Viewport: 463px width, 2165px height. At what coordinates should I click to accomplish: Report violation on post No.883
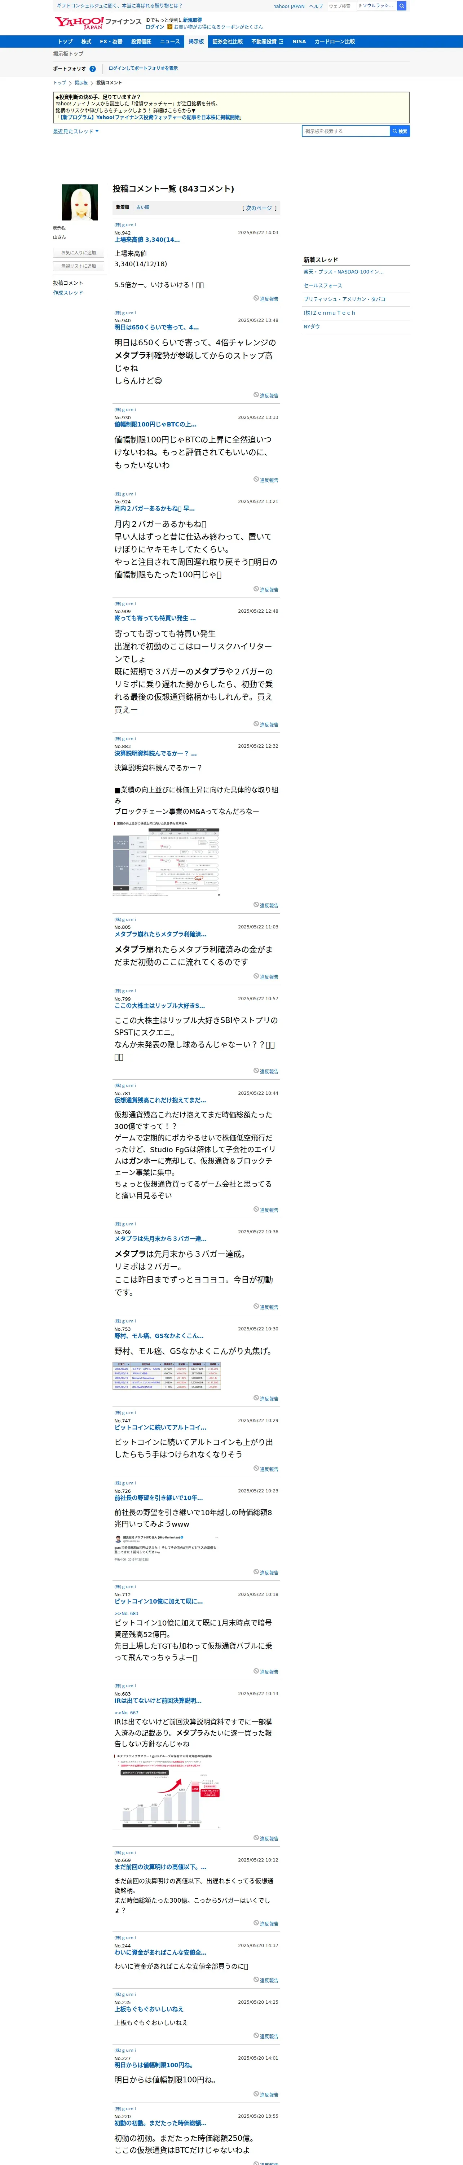click(266, 905)
